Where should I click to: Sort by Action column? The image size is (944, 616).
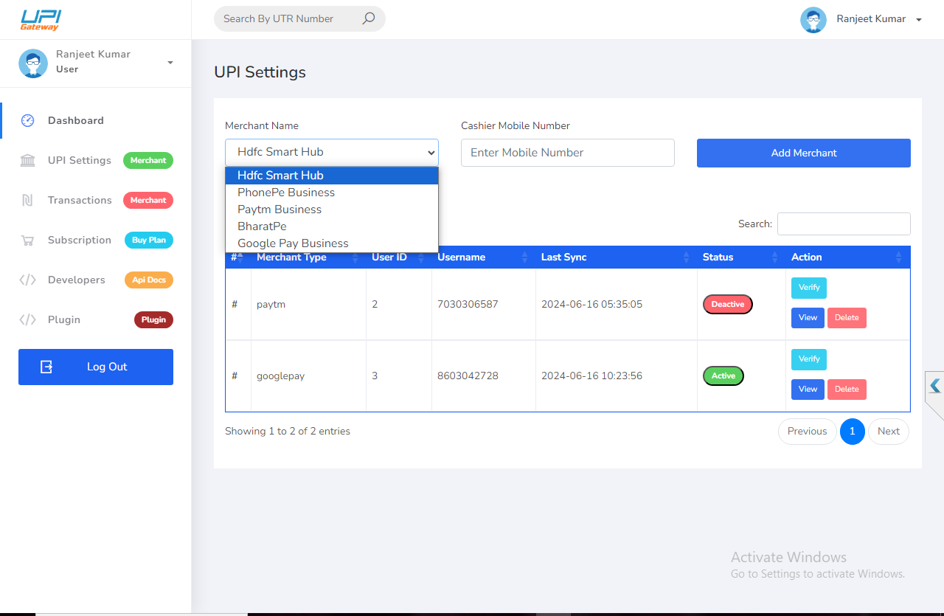pyautogui.click(x=847, y=257)
